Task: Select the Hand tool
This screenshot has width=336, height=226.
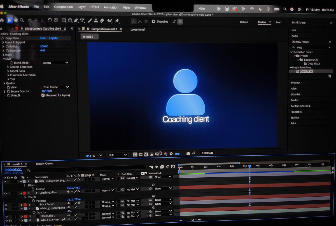Action: coord(16,20)
